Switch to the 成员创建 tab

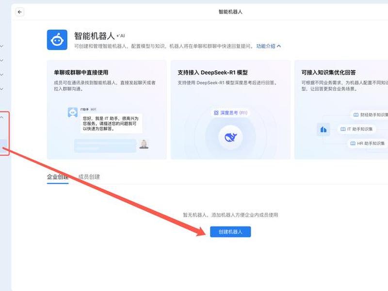pos(89,177)
